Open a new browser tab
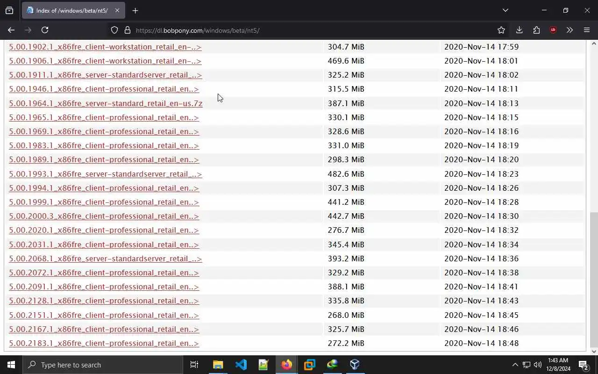 pyautogui.click(x=135, y=10)
